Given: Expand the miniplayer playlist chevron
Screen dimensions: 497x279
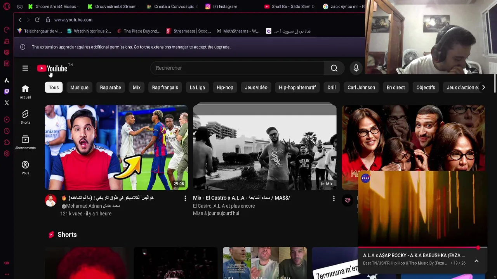Looking at the screenshot, I should [x=476, y=261].
